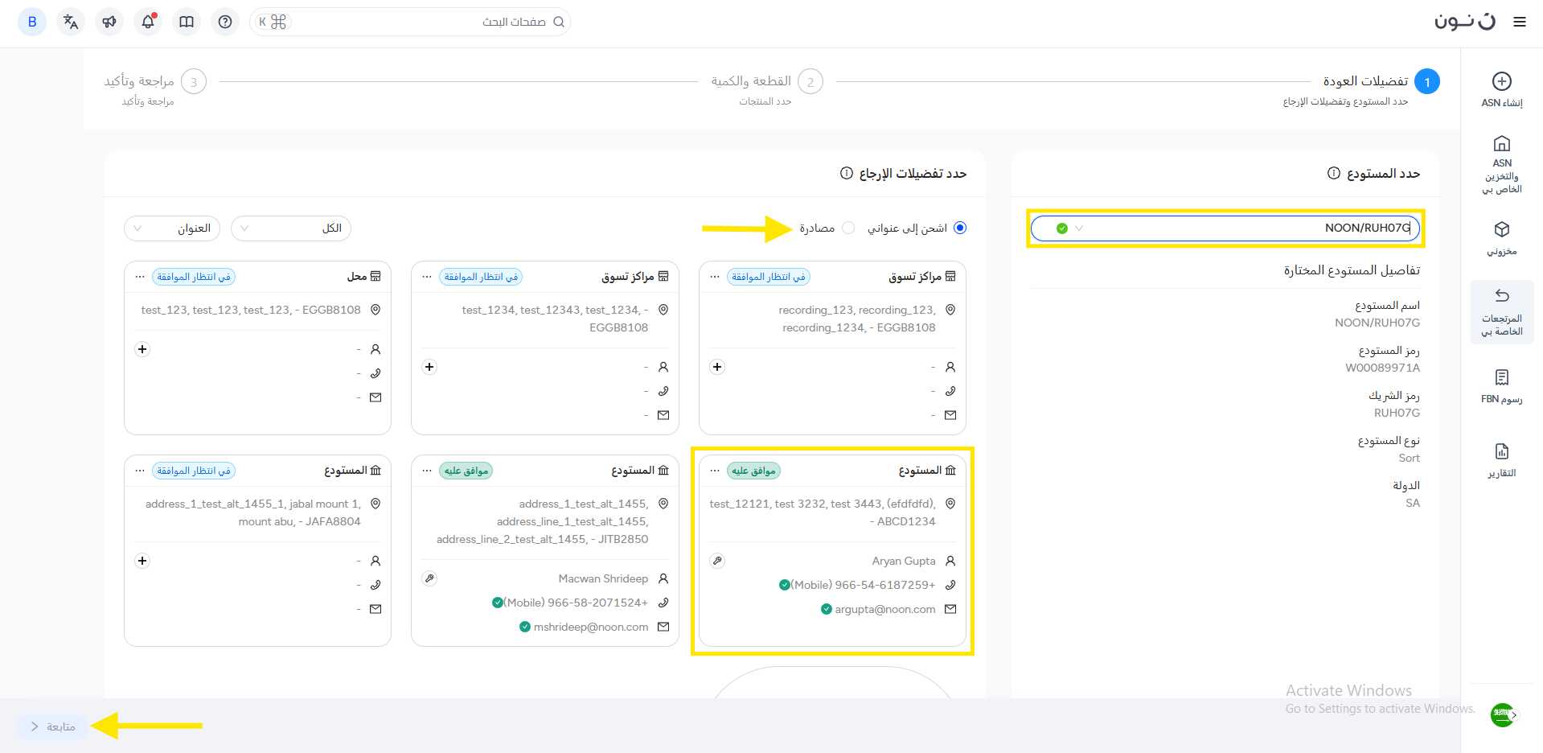Image resolution: width=1543 pixels, height=753 pixels.
Task: Select the مصادرة radio option
Action: point(848,228)
